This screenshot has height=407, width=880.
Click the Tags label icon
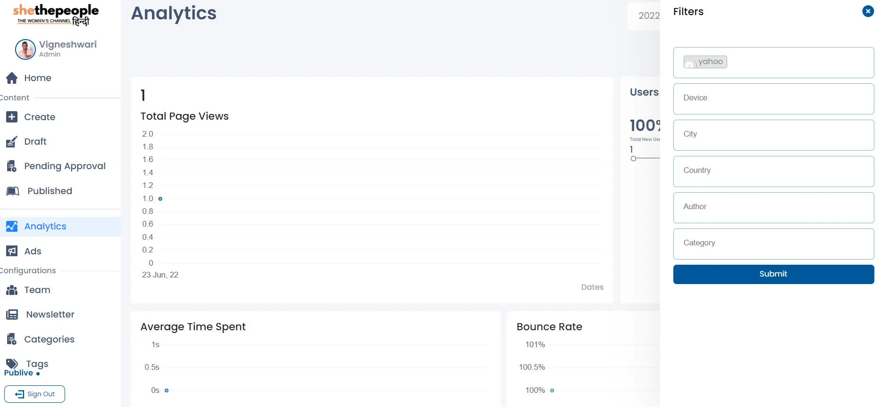point(12,364)
